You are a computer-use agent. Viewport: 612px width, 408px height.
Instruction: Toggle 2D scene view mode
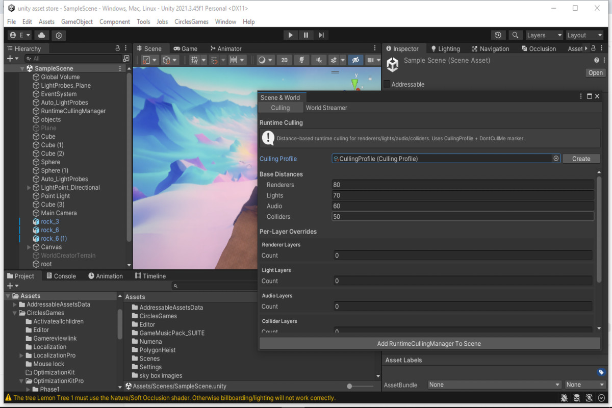[284, 60]
